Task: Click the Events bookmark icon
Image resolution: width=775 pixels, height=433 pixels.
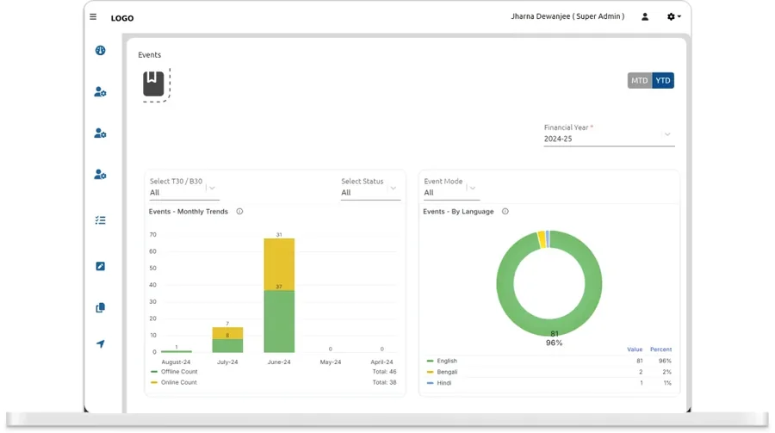Action: [154, 84]
